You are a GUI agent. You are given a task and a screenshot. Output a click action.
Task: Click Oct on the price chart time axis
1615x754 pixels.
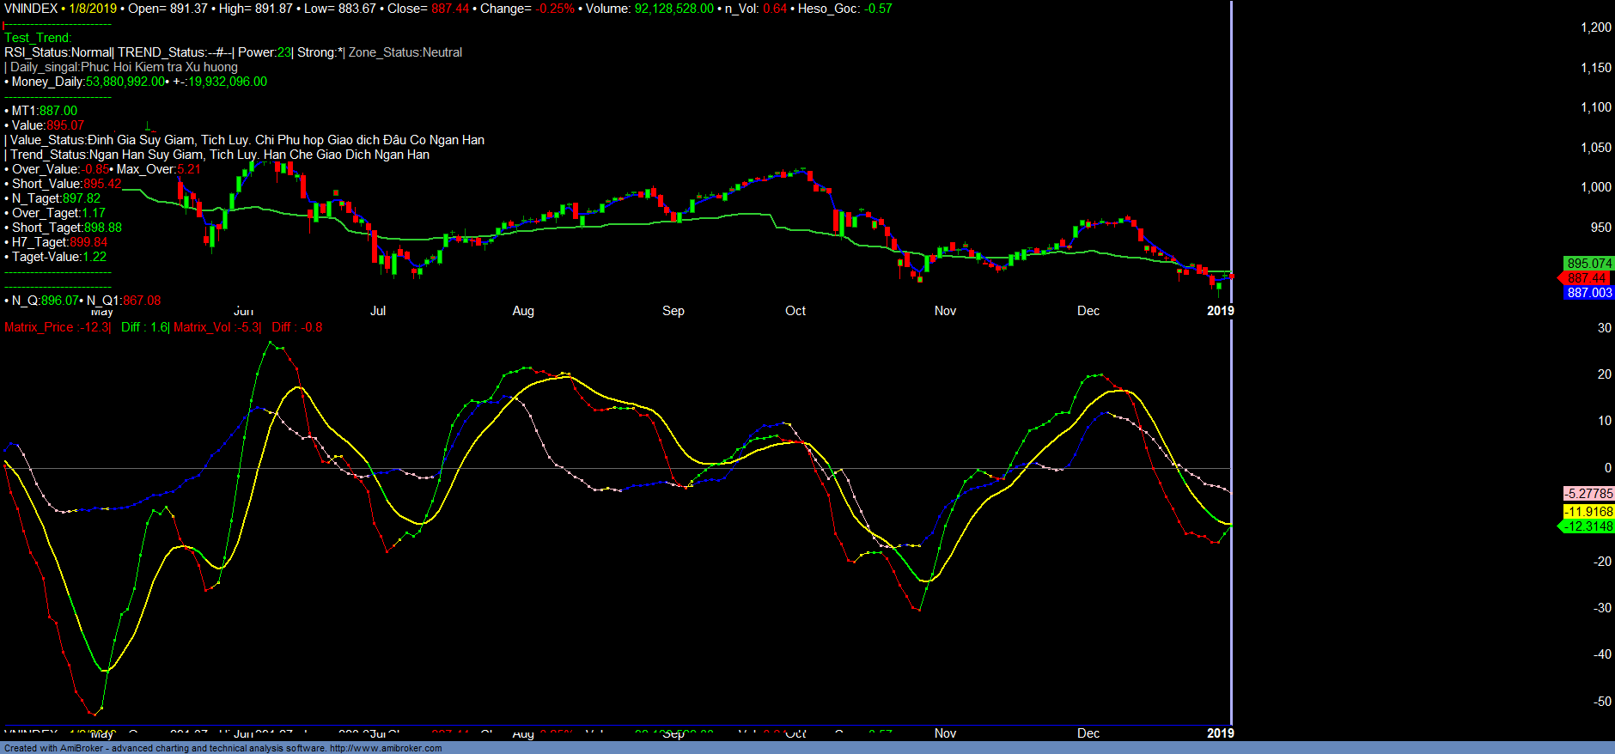pyautogui.click(x=795, y=311)
